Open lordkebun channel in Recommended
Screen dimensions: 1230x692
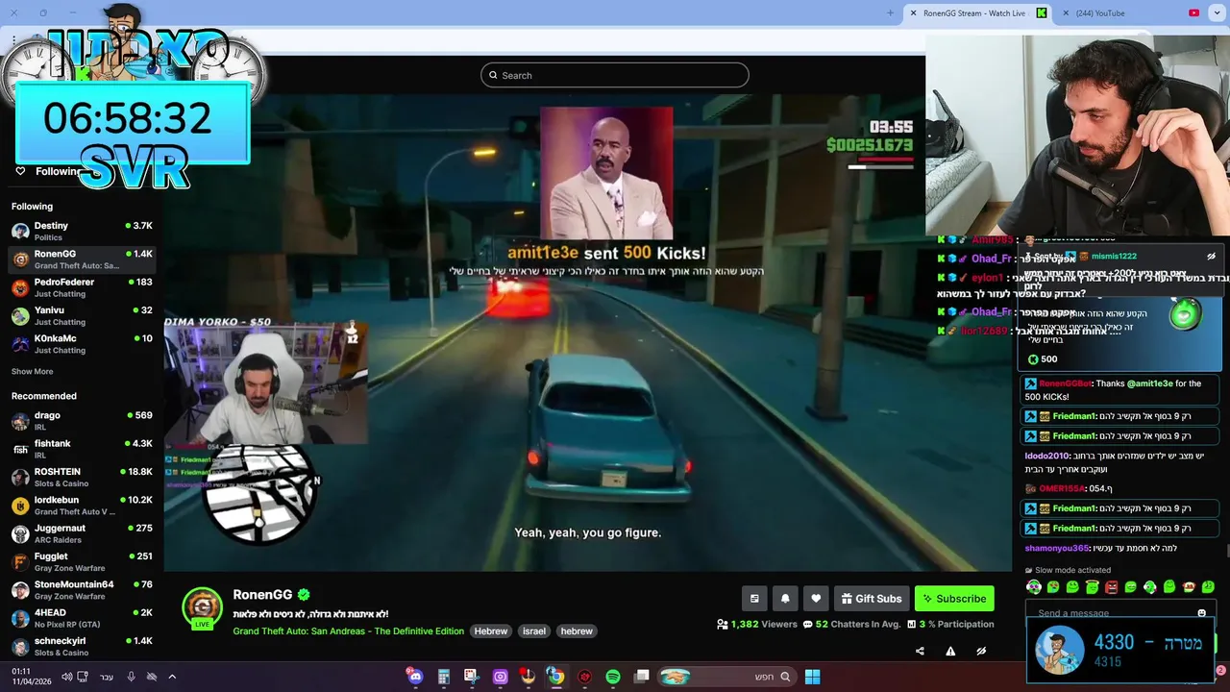(x=82, y=506)
